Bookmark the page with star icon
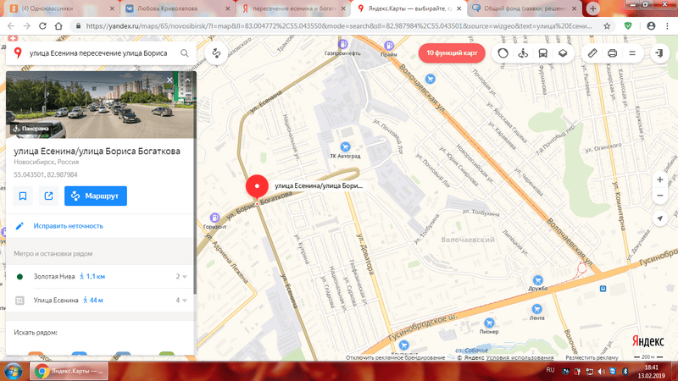678x381 pixels. pos(607,26)
